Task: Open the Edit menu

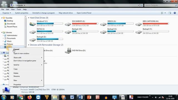Action: 8,9
